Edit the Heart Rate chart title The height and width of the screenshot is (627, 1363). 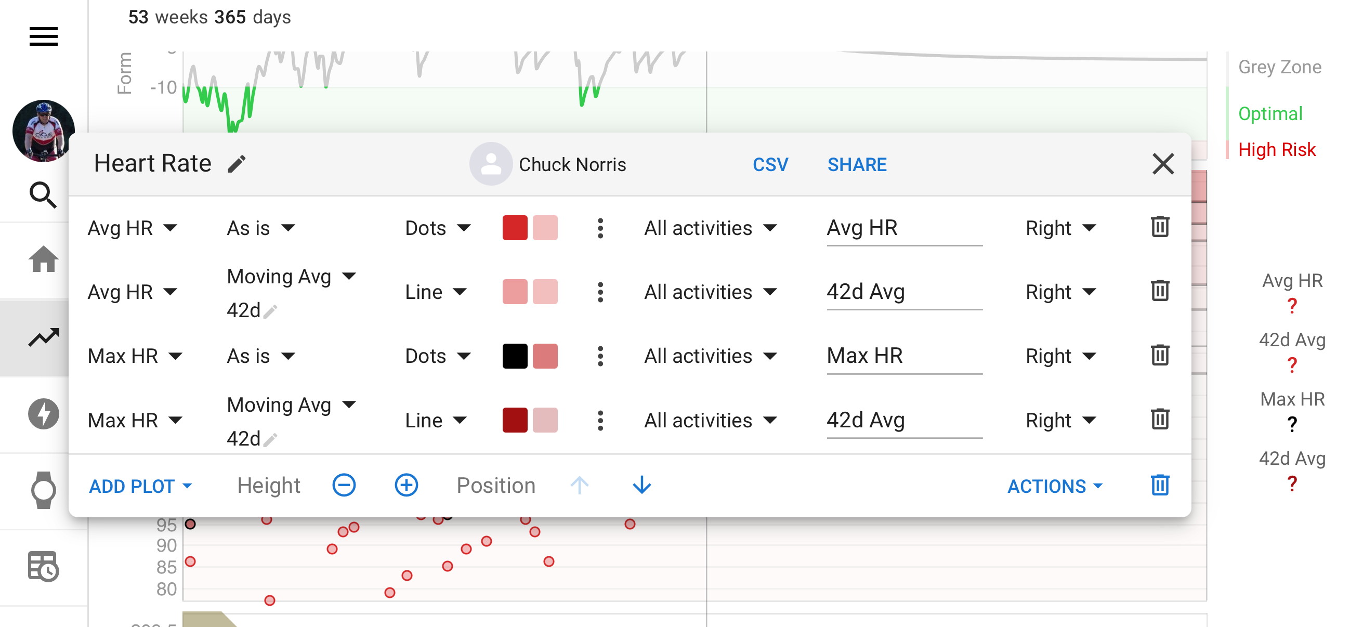point(237,164)
